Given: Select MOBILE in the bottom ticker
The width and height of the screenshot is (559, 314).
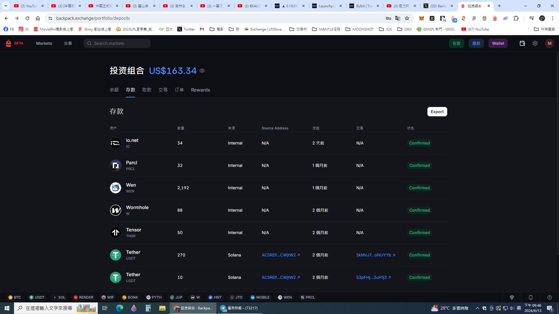Looking at the screenshot, I should (260, 297).
